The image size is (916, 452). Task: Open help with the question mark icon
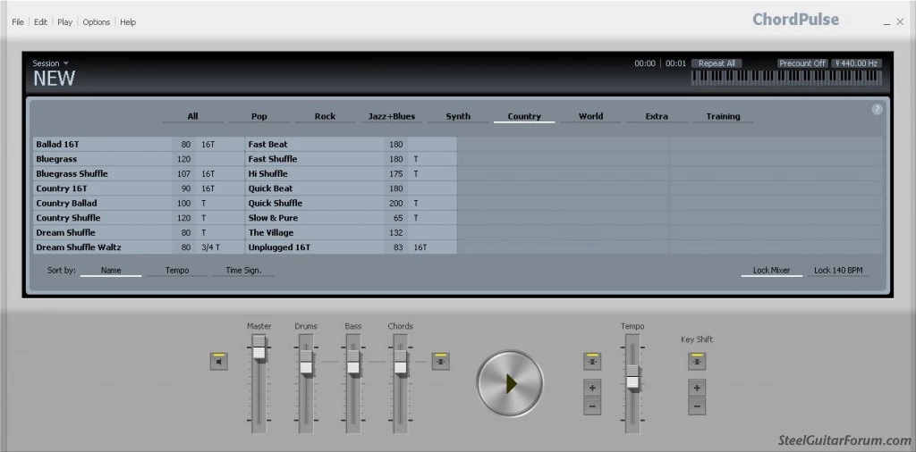click(x=877, y=109)
